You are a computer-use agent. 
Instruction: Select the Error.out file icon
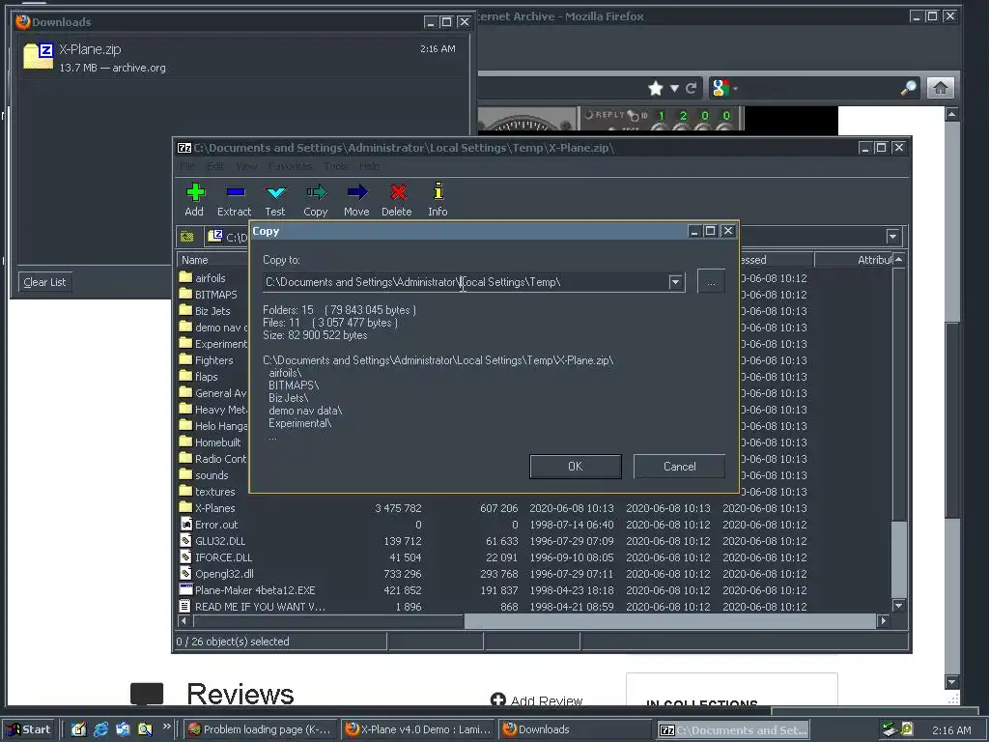click(x=185, y=524)
